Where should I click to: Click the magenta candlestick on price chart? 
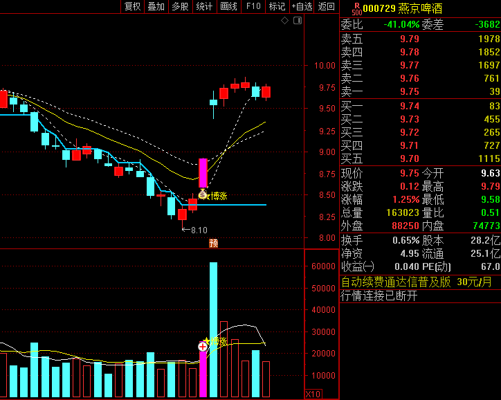click(203, 173)
